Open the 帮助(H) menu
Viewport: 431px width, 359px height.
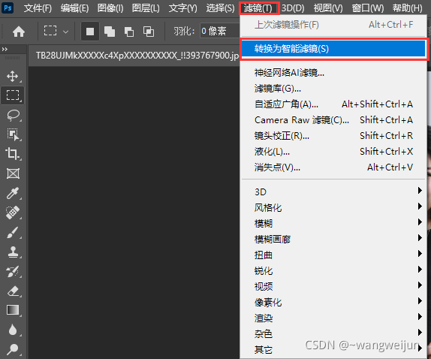[x=408, y=8]
